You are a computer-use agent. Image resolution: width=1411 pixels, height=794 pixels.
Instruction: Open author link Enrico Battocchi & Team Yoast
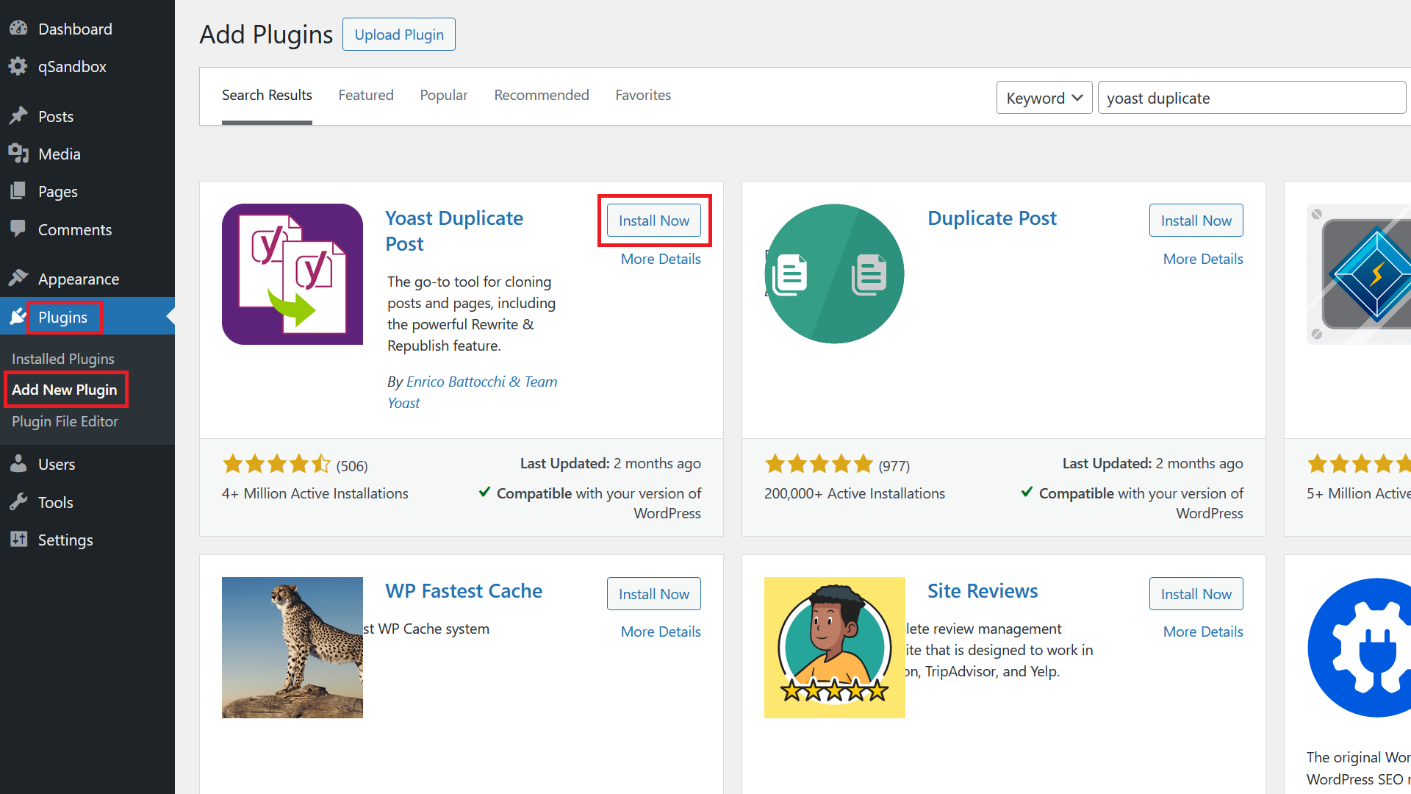[472, 392]
